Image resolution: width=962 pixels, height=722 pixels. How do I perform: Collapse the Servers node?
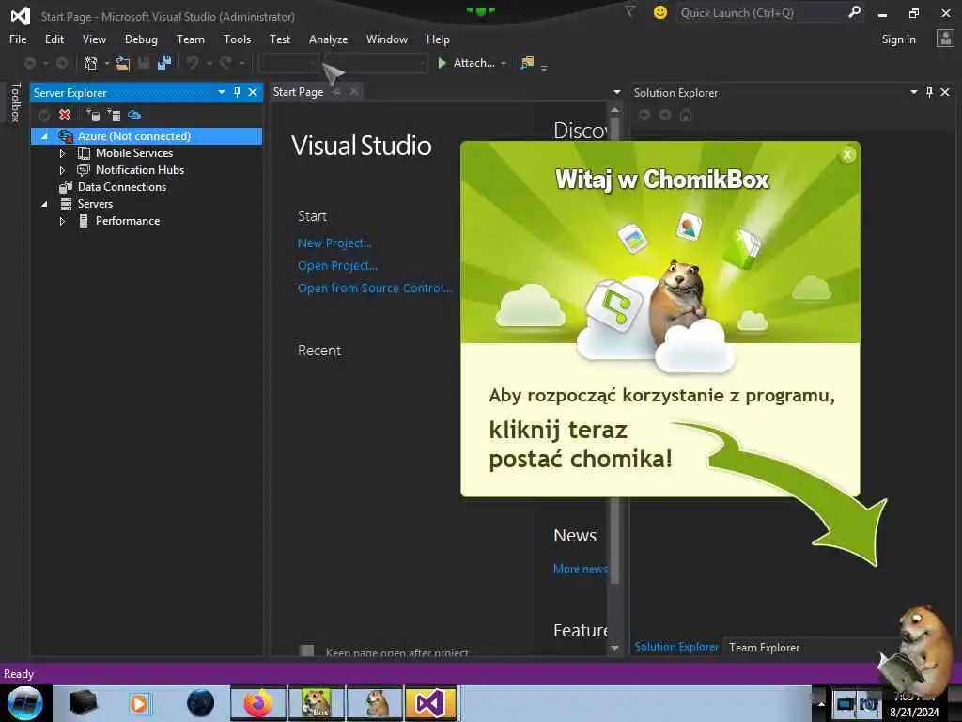click(x=44, y=204)
